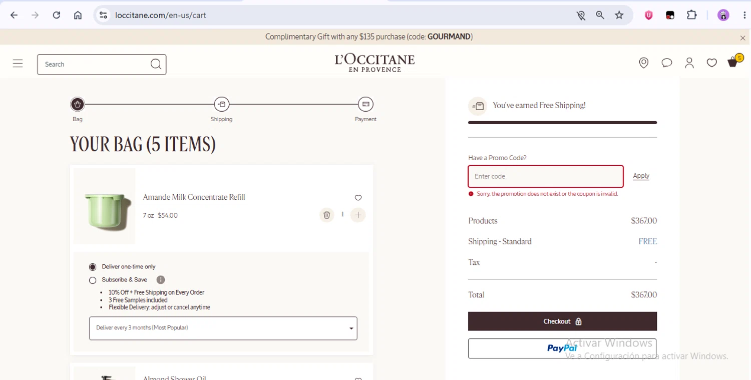
Task: Open the shopping bag with 5 items
Action: [x=734, y=61]
